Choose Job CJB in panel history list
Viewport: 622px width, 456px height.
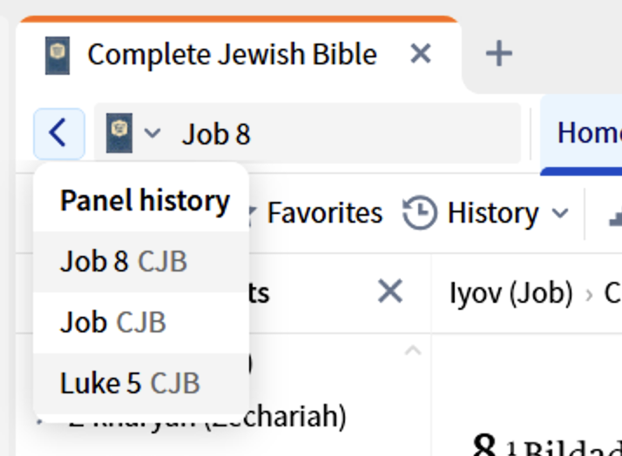coord(113,323)
